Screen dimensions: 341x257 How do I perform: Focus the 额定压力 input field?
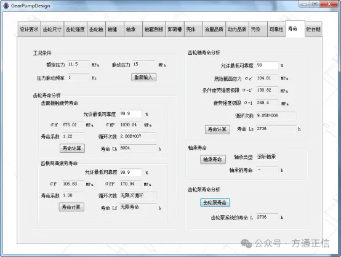78,65
